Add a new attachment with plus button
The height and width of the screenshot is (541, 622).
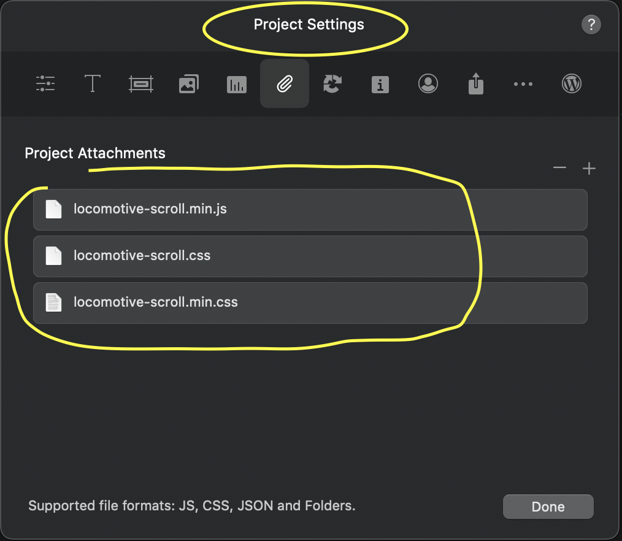coord(589,169)
